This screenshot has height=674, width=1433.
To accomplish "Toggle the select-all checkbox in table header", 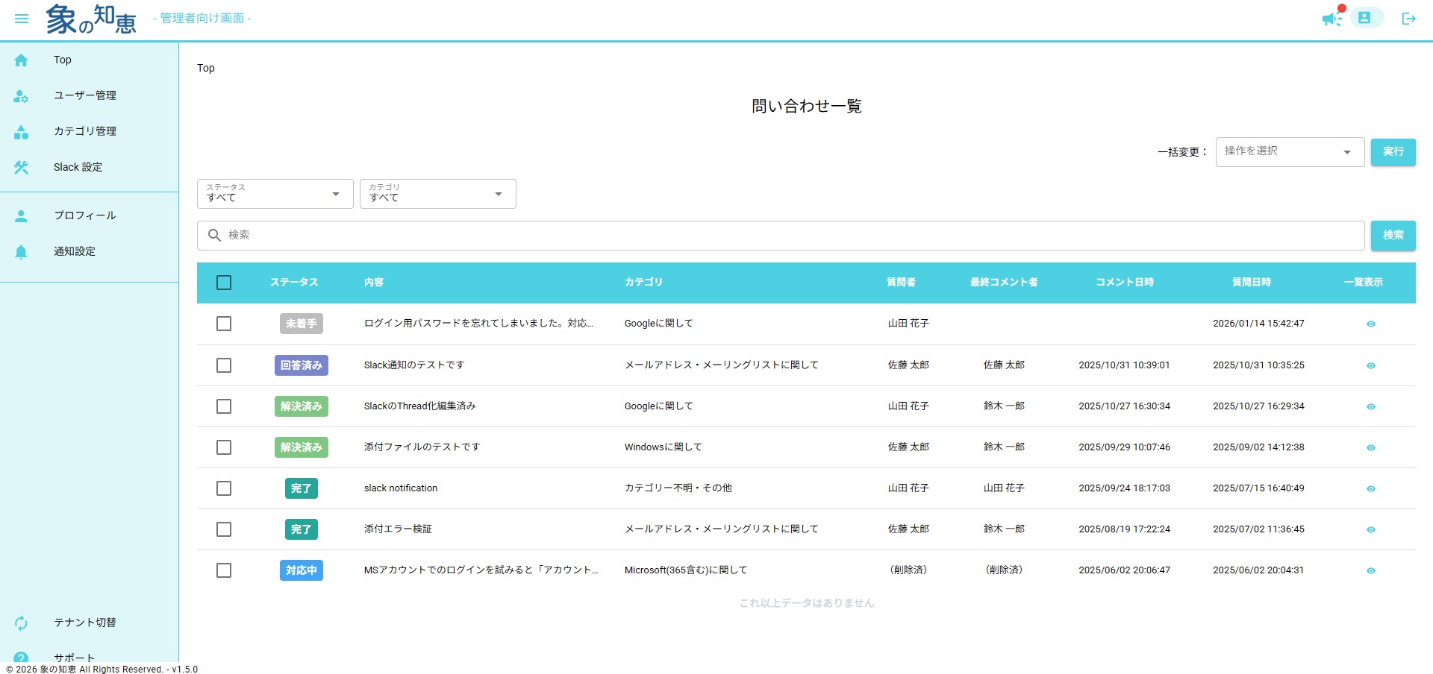I will pyautogui.click(x=224, y=283).
